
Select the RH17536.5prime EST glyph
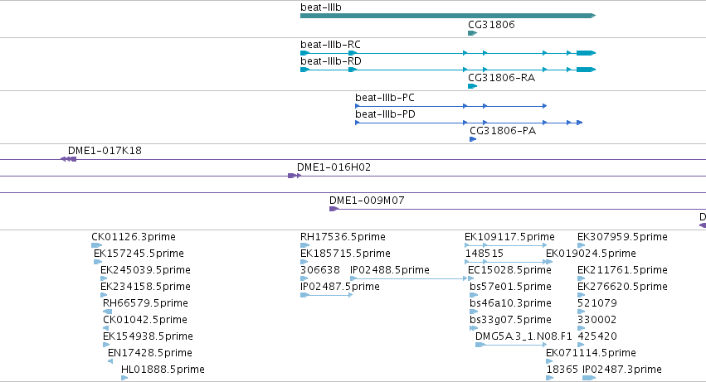coord(304,245)
